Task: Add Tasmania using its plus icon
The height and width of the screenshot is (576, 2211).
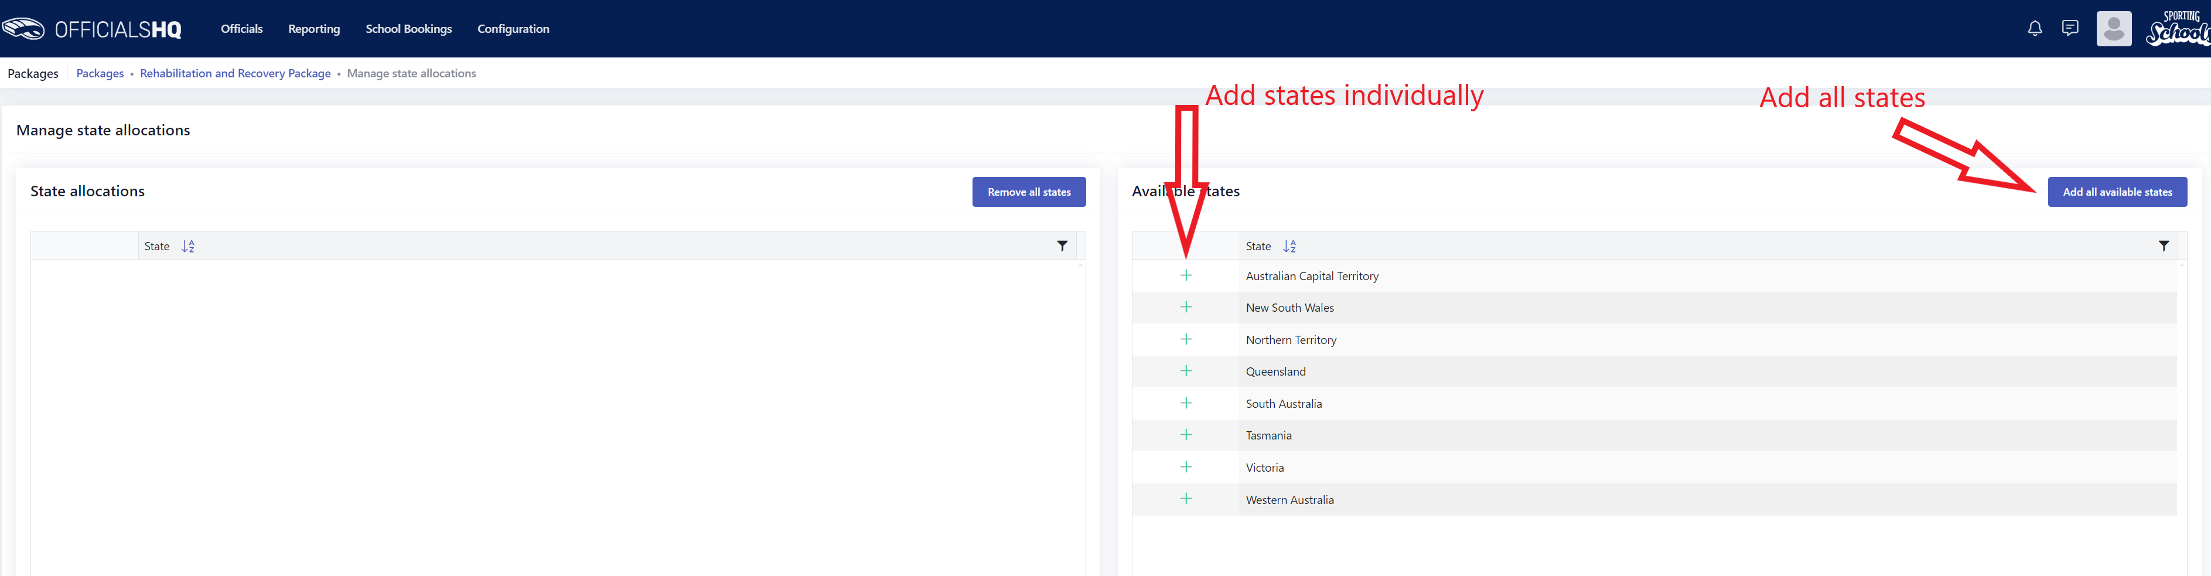Action: pyautogui.click(x=1186, y=435)
